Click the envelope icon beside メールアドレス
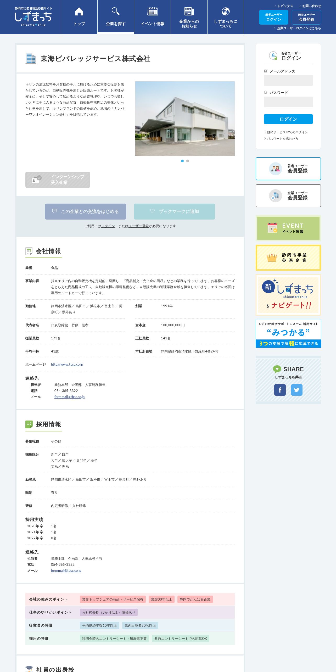336x672 pixels. pos(266,71)
